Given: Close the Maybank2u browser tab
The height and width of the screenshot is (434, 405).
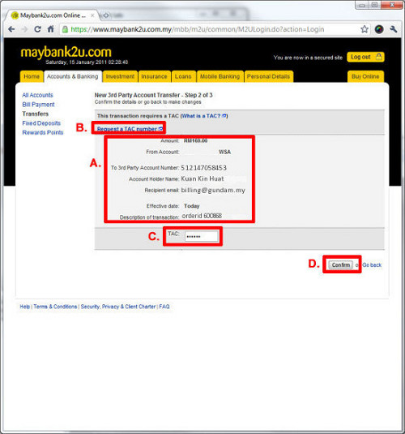Looking at the screenshot, I should click(x=92, y=15).
